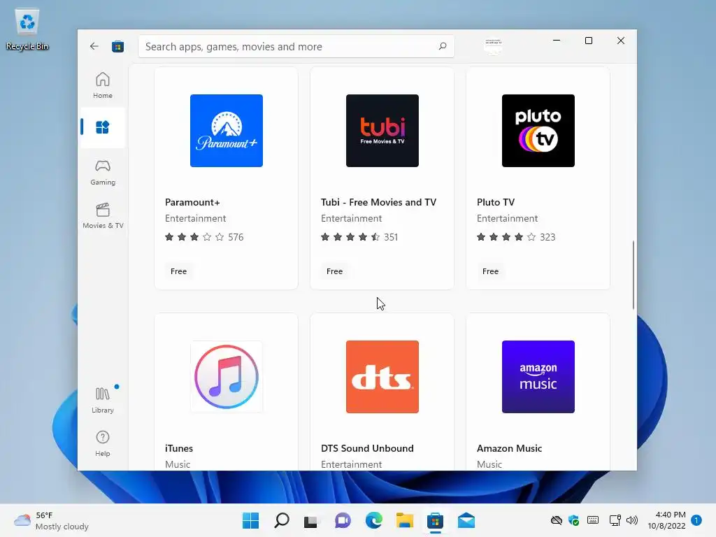Select the Pluto TV title text
Screen dimensions: 716x537
coord(496,202)
